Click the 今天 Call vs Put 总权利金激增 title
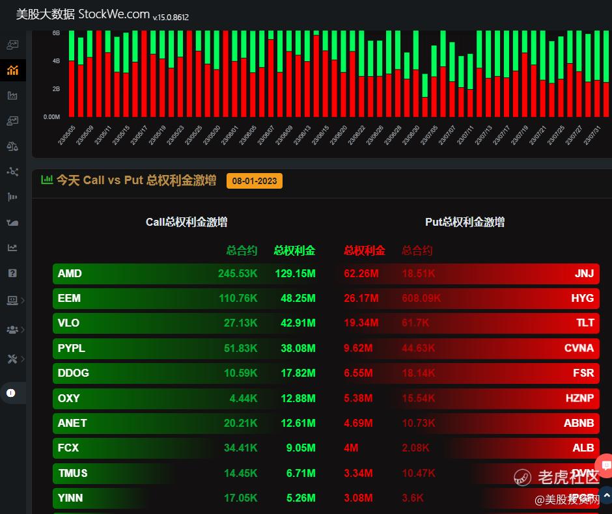The width and height of the screenshot is (612, 514). pos(136,180)
